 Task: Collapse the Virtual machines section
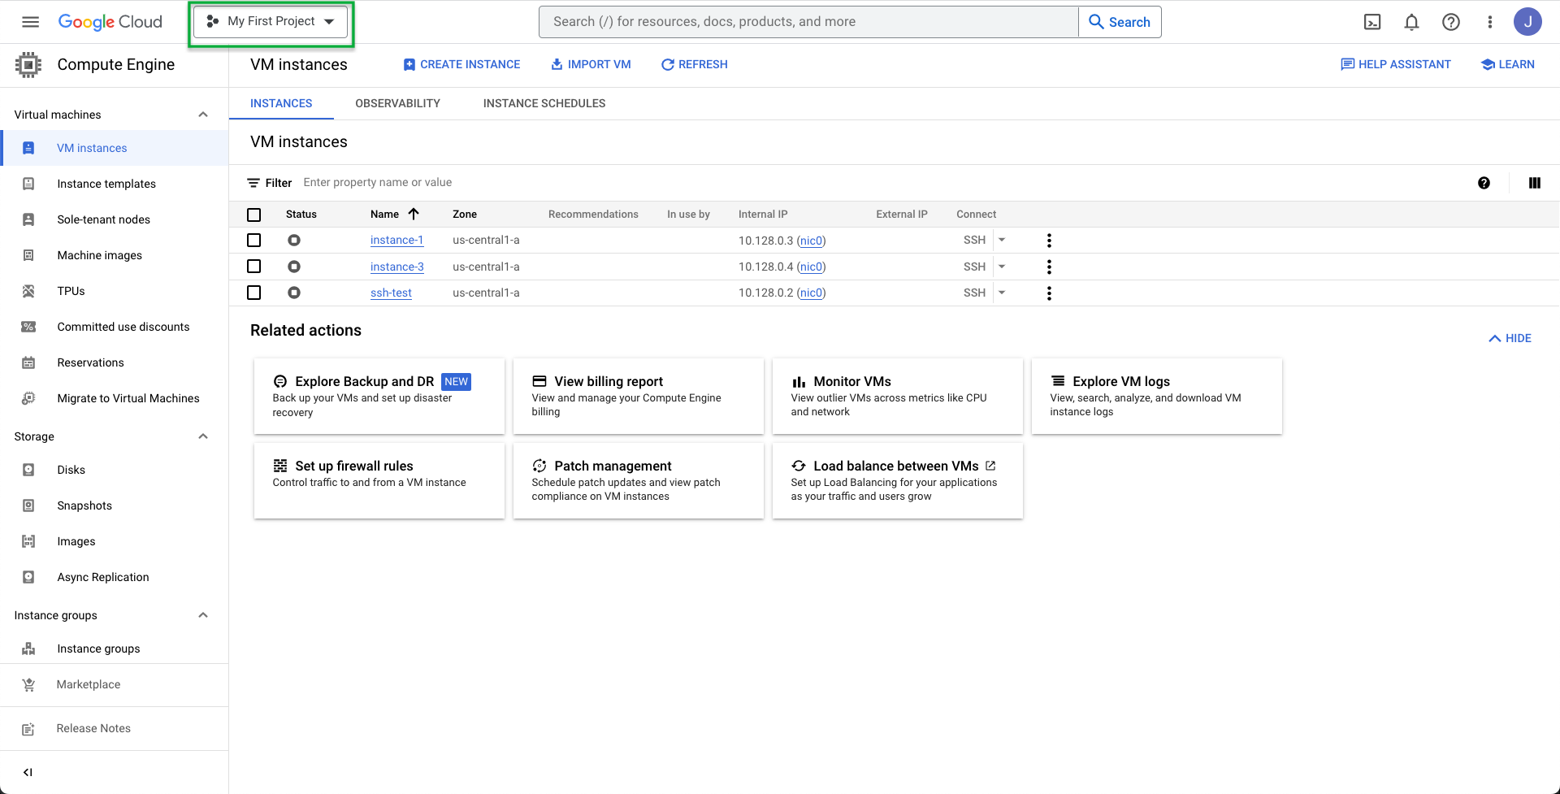(203, 115)
